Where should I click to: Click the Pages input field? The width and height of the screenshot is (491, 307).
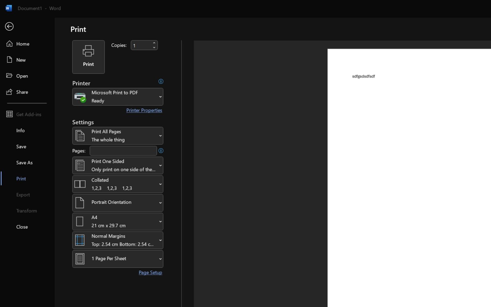pyautogui.click(x=123, y=151)
